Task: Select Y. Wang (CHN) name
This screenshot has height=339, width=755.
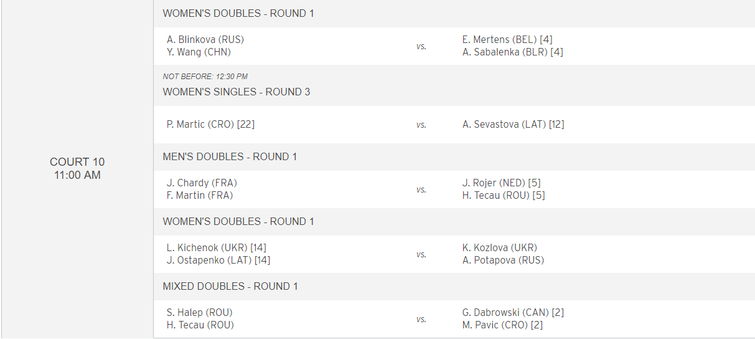Action: [199, 52]
